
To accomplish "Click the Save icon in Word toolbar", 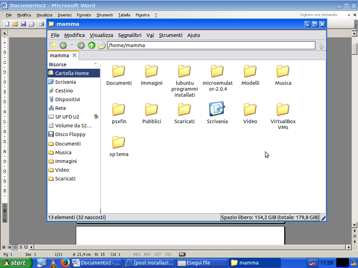I will pyautogui.click(x=23, y=24).
